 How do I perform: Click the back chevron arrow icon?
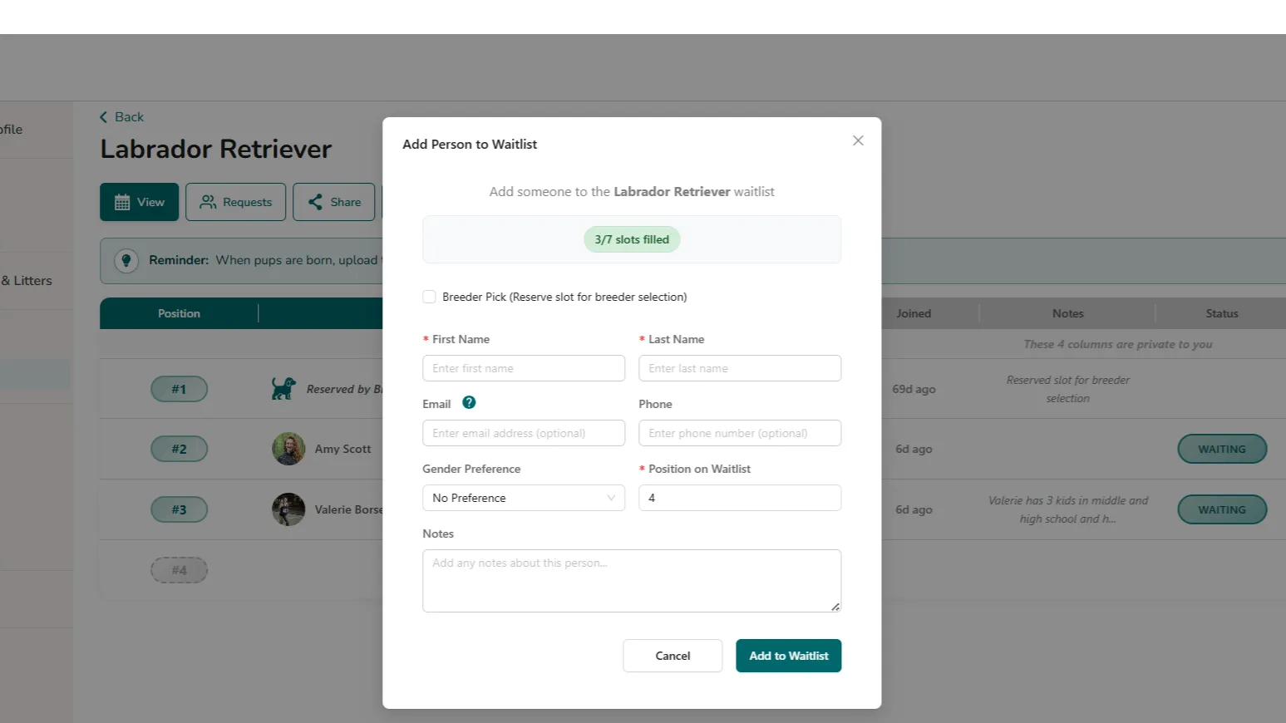tap(104, 117)
